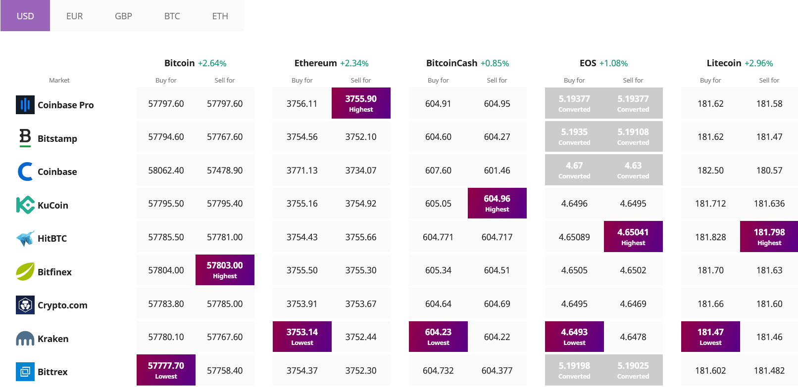Select the USD currency tab
798x387 pixels.
pos(25,16)
